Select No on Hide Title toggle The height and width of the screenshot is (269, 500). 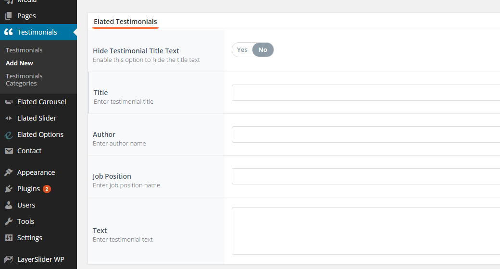pyautogui.click(x=263, y=50)
